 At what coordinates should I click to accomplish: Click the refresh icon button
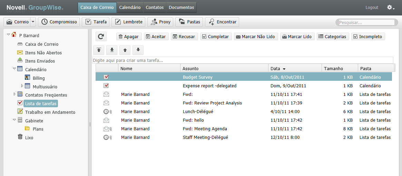[101, 37]
